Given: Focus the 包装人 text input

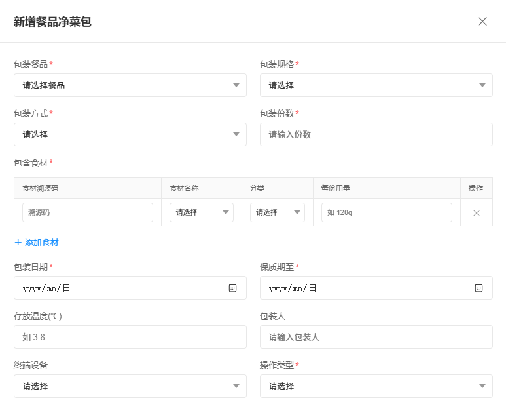Looking at the screenshot, I should click(376, 337).
